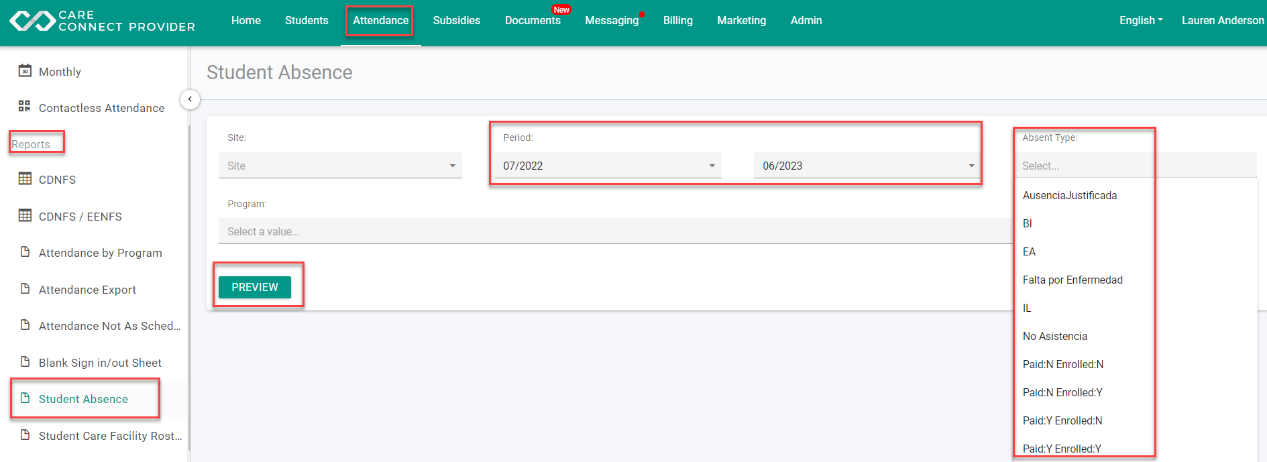Open Attendance Not As Scheduled report

109,326
